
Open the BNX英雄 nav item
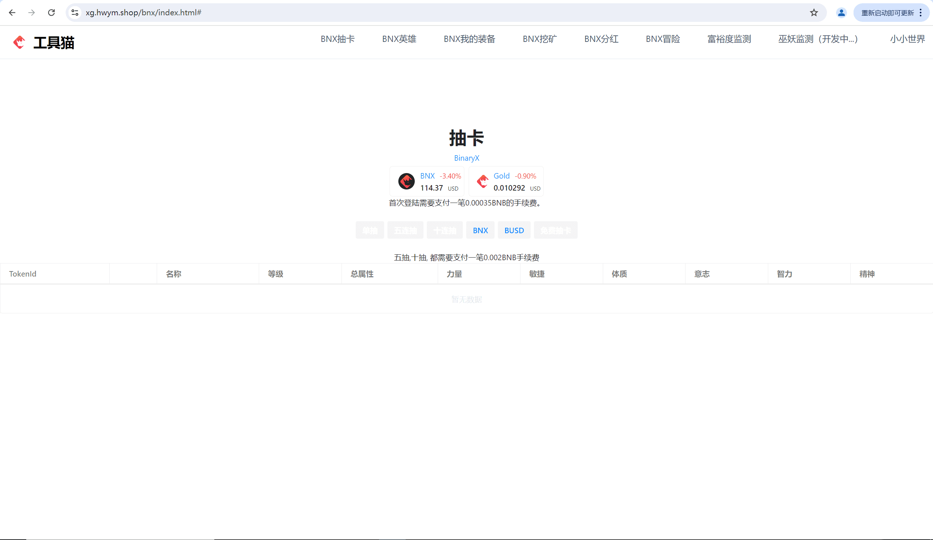pyautogui.click(x=399, y=39)
